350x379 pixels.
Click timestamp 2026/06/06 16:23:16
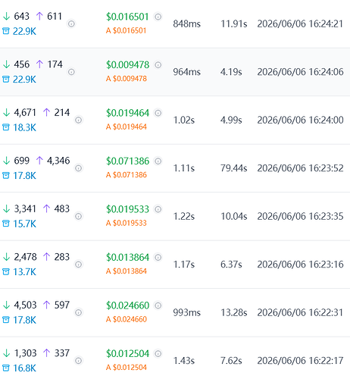(300, 265)
